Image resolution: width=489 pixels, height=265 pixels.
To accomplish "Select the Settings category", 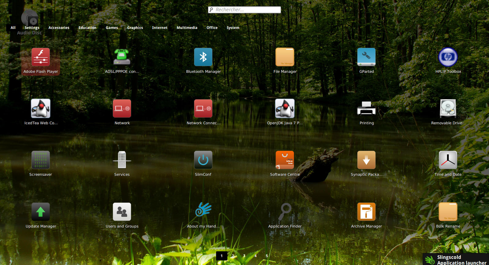I will click(32, 28).
